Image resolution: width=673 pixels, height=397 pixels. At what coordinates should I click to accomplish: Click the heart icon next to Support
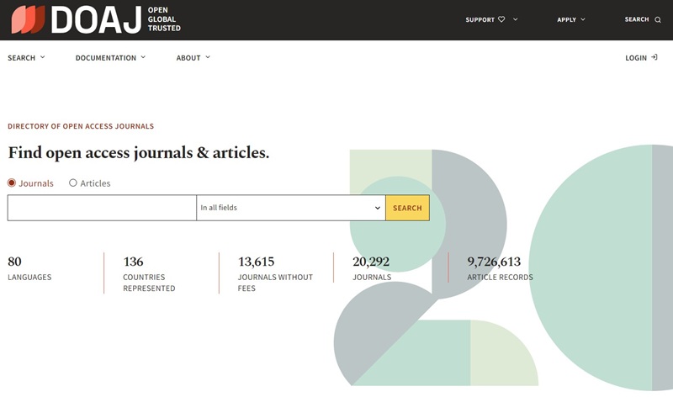tap(501, 19)
